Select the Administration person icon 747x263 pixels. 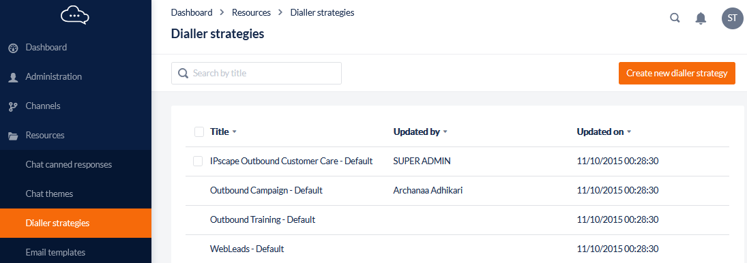[14, 78]
